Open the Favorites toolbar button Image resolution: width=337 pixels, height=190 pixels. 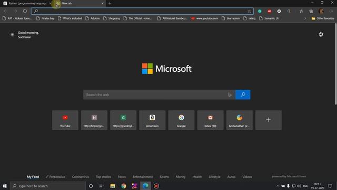click(x=301, y=11)
